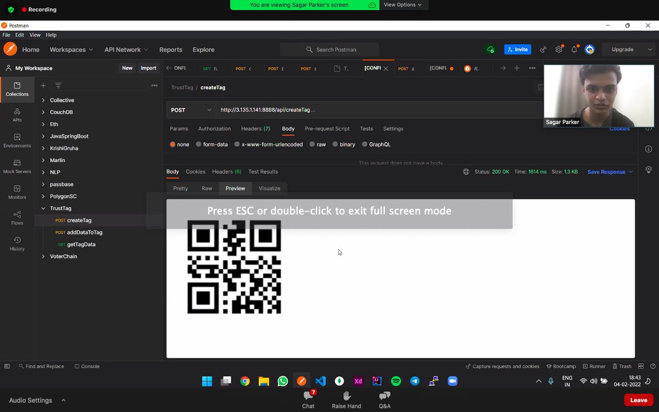659x412 pixels.
Task: Open the info icon in the right sidebar
Action: (649, 149)
